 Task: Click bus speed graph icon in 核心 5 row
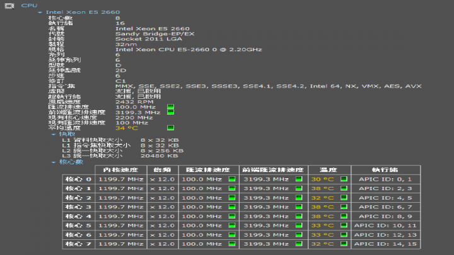[x=232, y=225]
